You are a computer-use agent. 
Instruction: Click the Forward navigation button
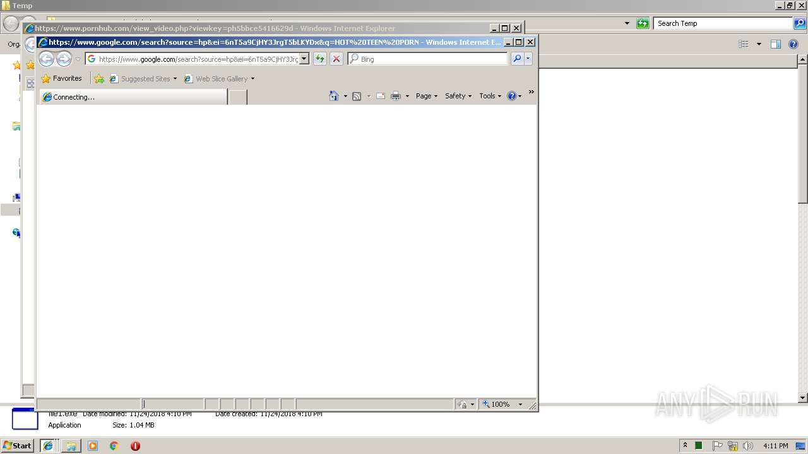(64, 59)
